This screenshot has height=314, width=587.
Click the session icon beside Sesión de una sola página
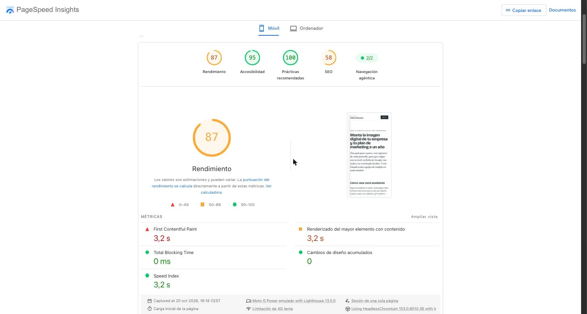click(x=347, y=301)
